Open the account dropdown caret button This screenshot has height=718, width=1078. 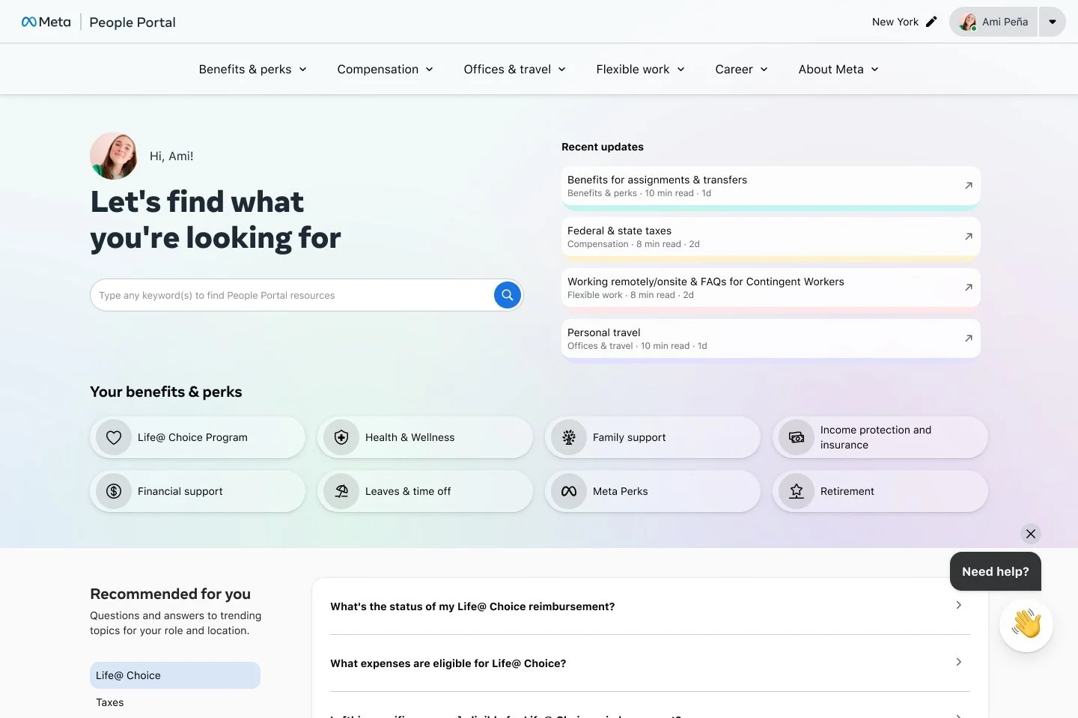[x=1053, y=22]
